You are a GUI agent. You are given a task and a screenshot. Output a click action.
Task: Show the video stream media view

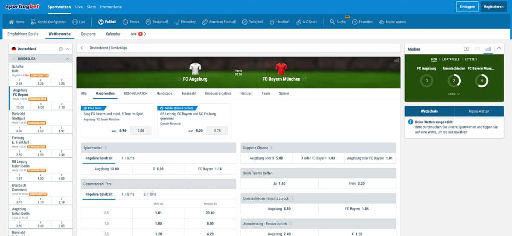[466, 49]
